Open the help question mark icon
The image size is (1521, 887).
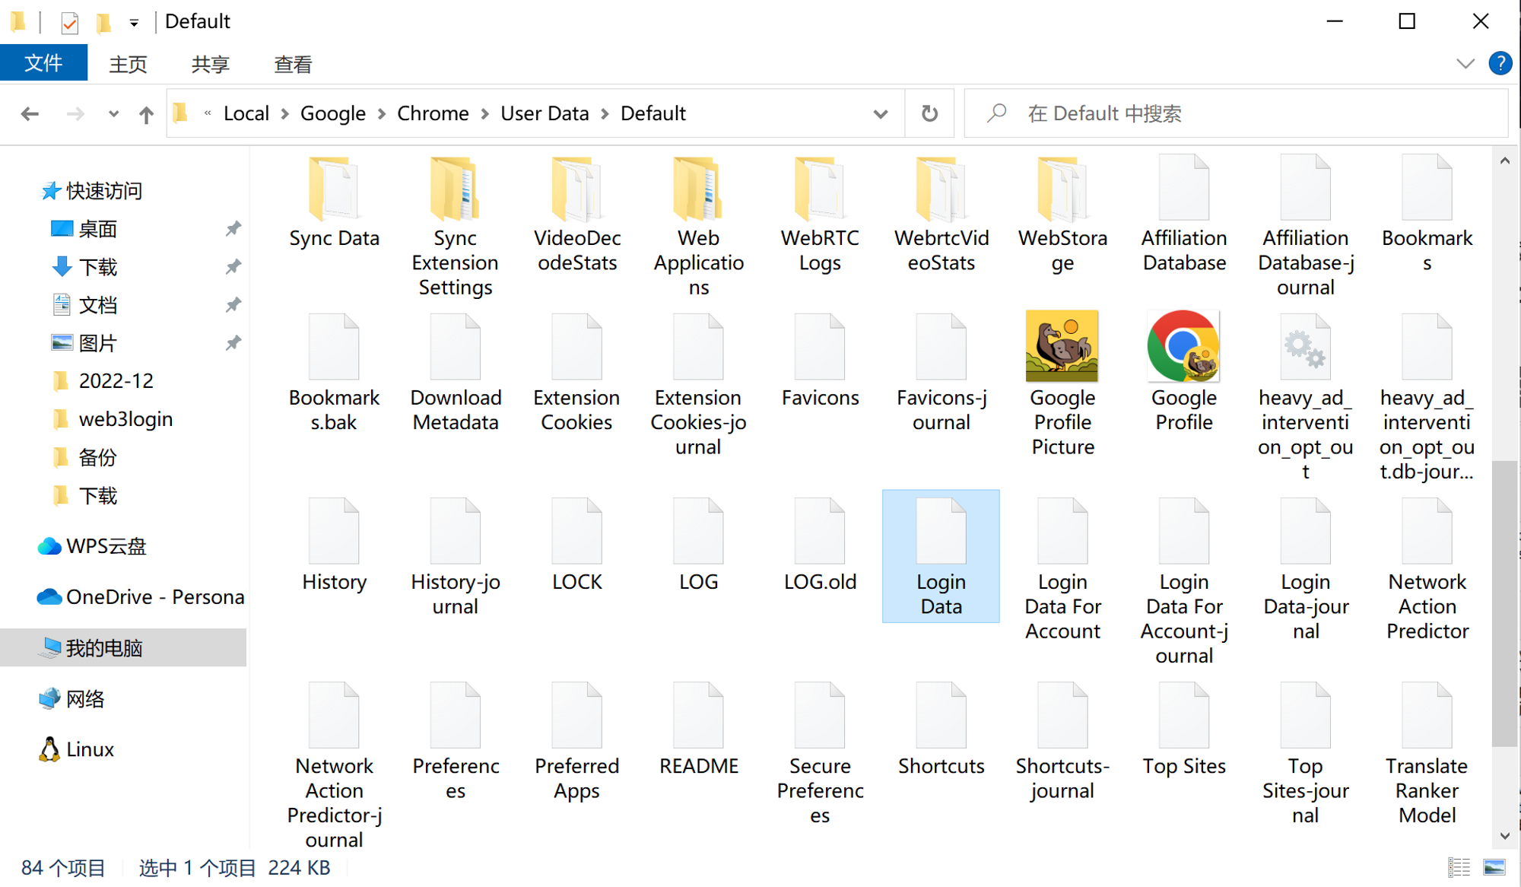[1500, 63]
